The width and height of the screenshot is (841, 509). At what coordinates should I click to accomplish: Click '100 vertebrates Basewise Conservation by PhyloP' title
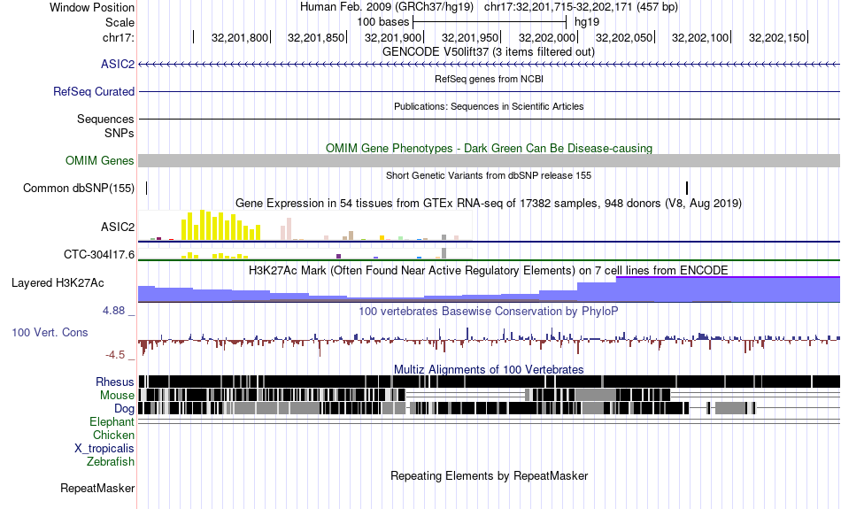click(x=489, y=311)
